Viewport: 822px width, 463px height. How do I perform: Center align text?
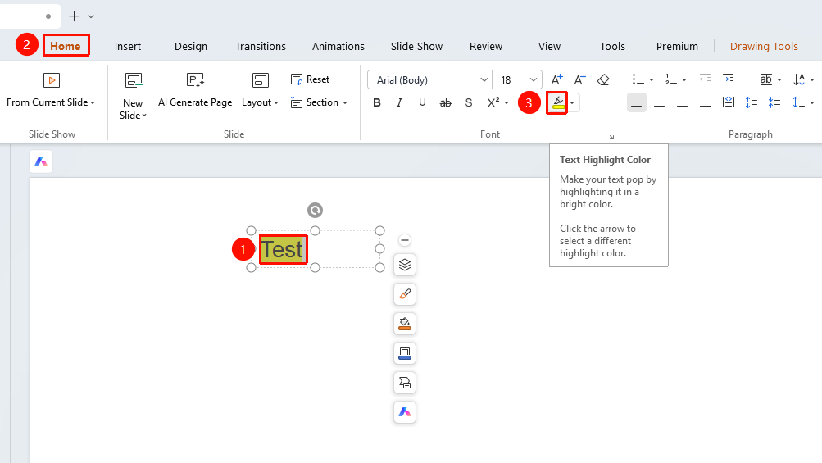coord(660,102)
